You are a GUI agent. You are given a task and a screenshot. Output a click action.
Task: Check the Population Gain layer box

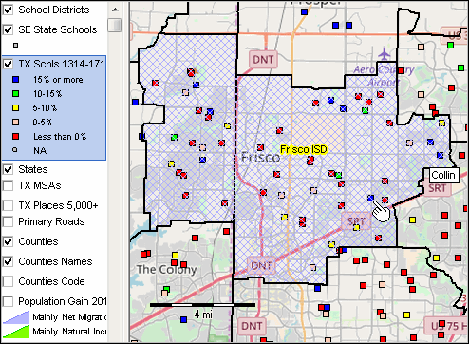pos(8,301)
